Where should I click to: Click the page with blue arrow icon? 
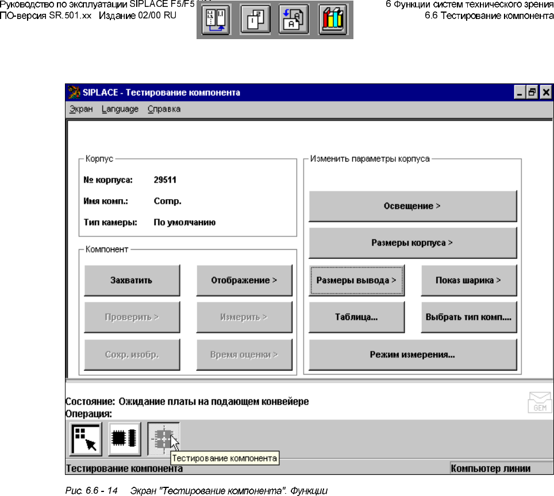[294, 20]
